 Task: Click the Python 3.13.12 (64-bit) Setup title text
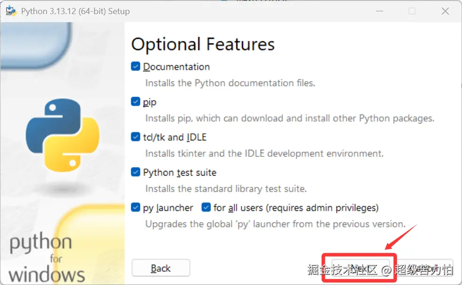coord(75,11)
